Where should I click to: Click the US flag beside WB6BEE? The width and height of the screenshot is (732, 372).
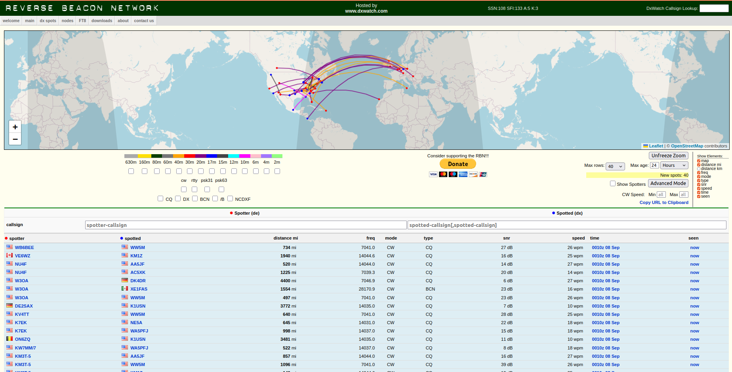(10, 247)
